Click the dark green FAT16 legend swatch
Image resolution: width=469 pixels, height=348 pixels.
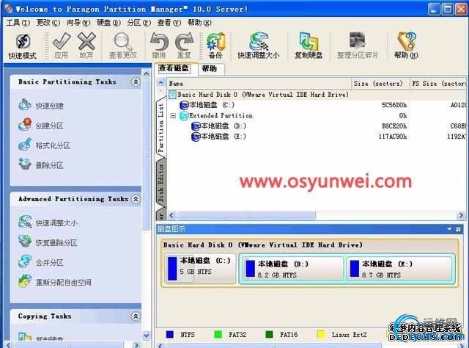click(269, 335)
